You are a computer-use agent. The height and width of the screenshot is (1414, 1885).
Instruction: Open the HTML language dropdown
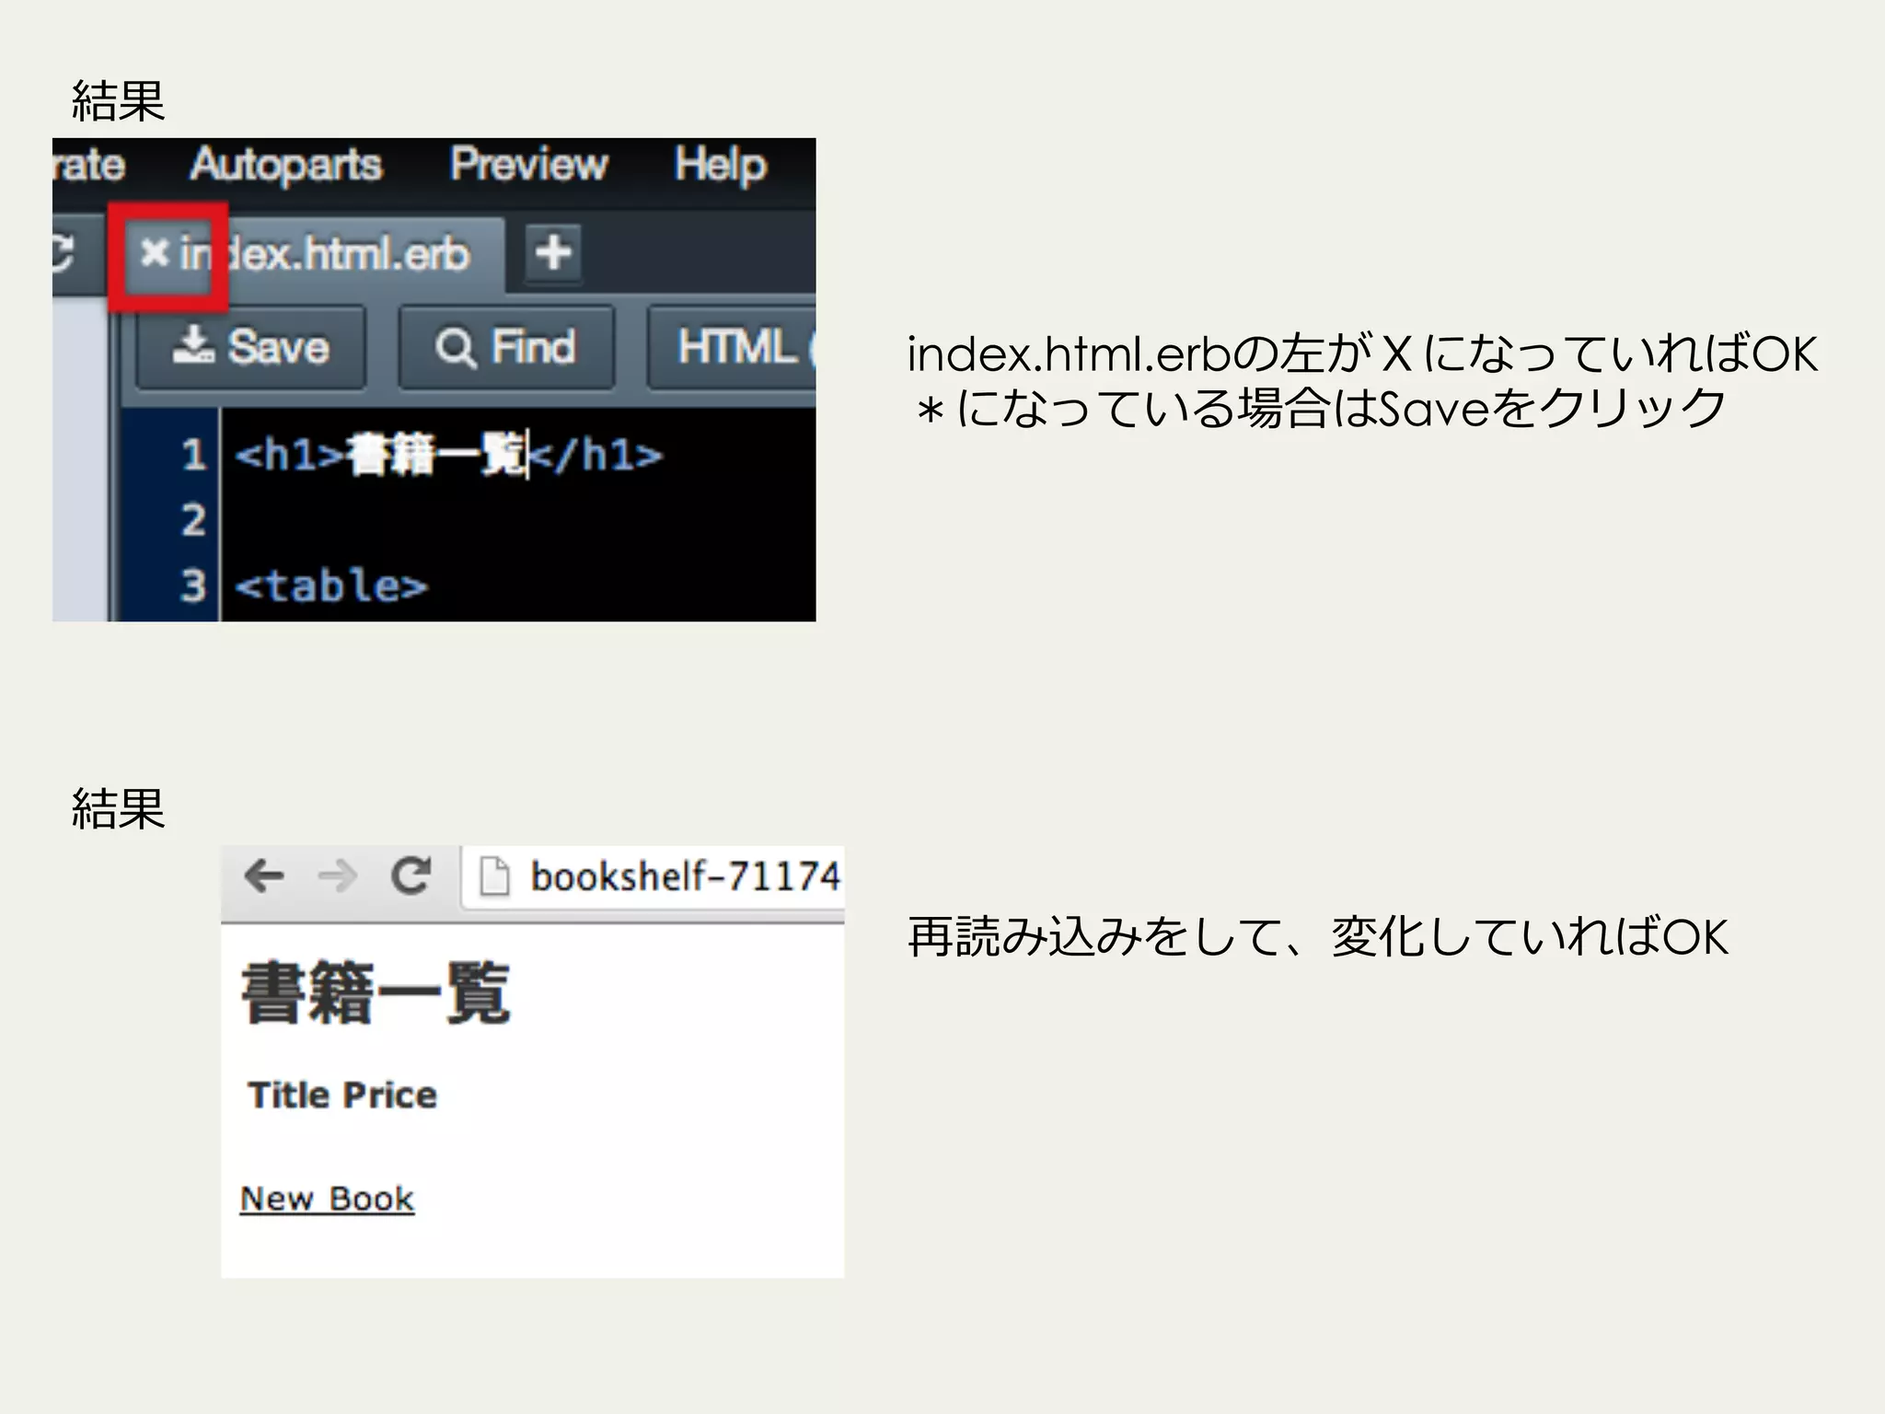tap(733, 348)
